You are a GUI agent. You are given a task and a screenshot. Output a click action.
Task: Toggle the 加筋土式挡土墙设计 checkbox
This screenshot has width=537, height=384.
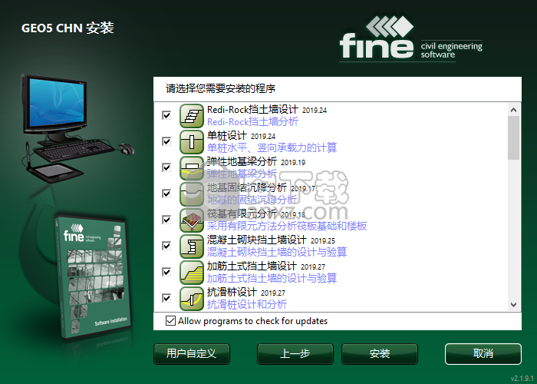[x=166, y=272]
